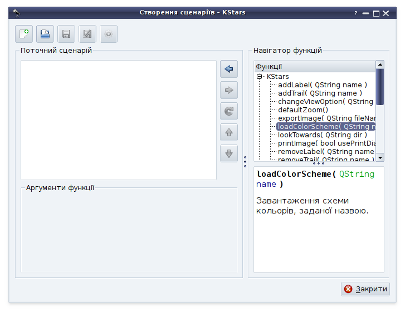Run the script with the gear icon
405x313 pixels.
click(109, 34)
